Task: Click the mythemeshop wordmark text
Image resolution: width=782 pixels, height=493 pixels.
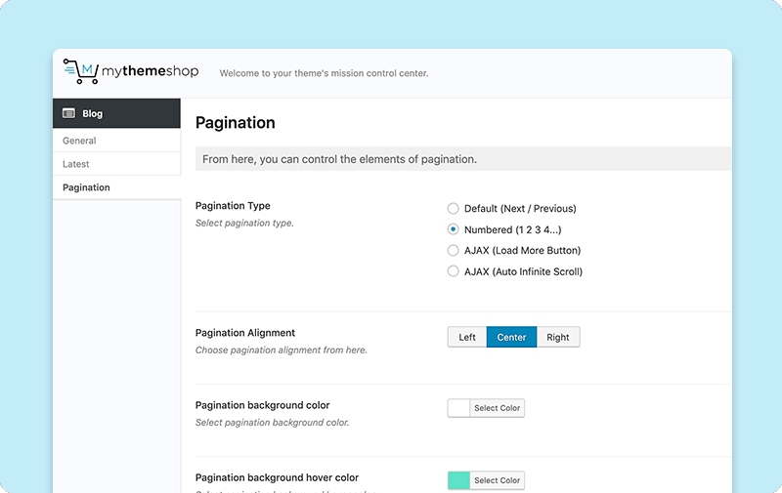Action: click(151, 71)
